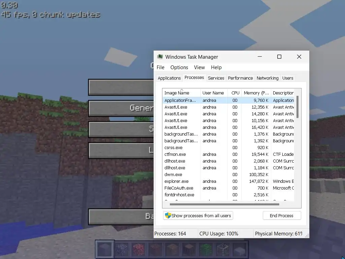Select the csrss.exe process

point(228,148)
